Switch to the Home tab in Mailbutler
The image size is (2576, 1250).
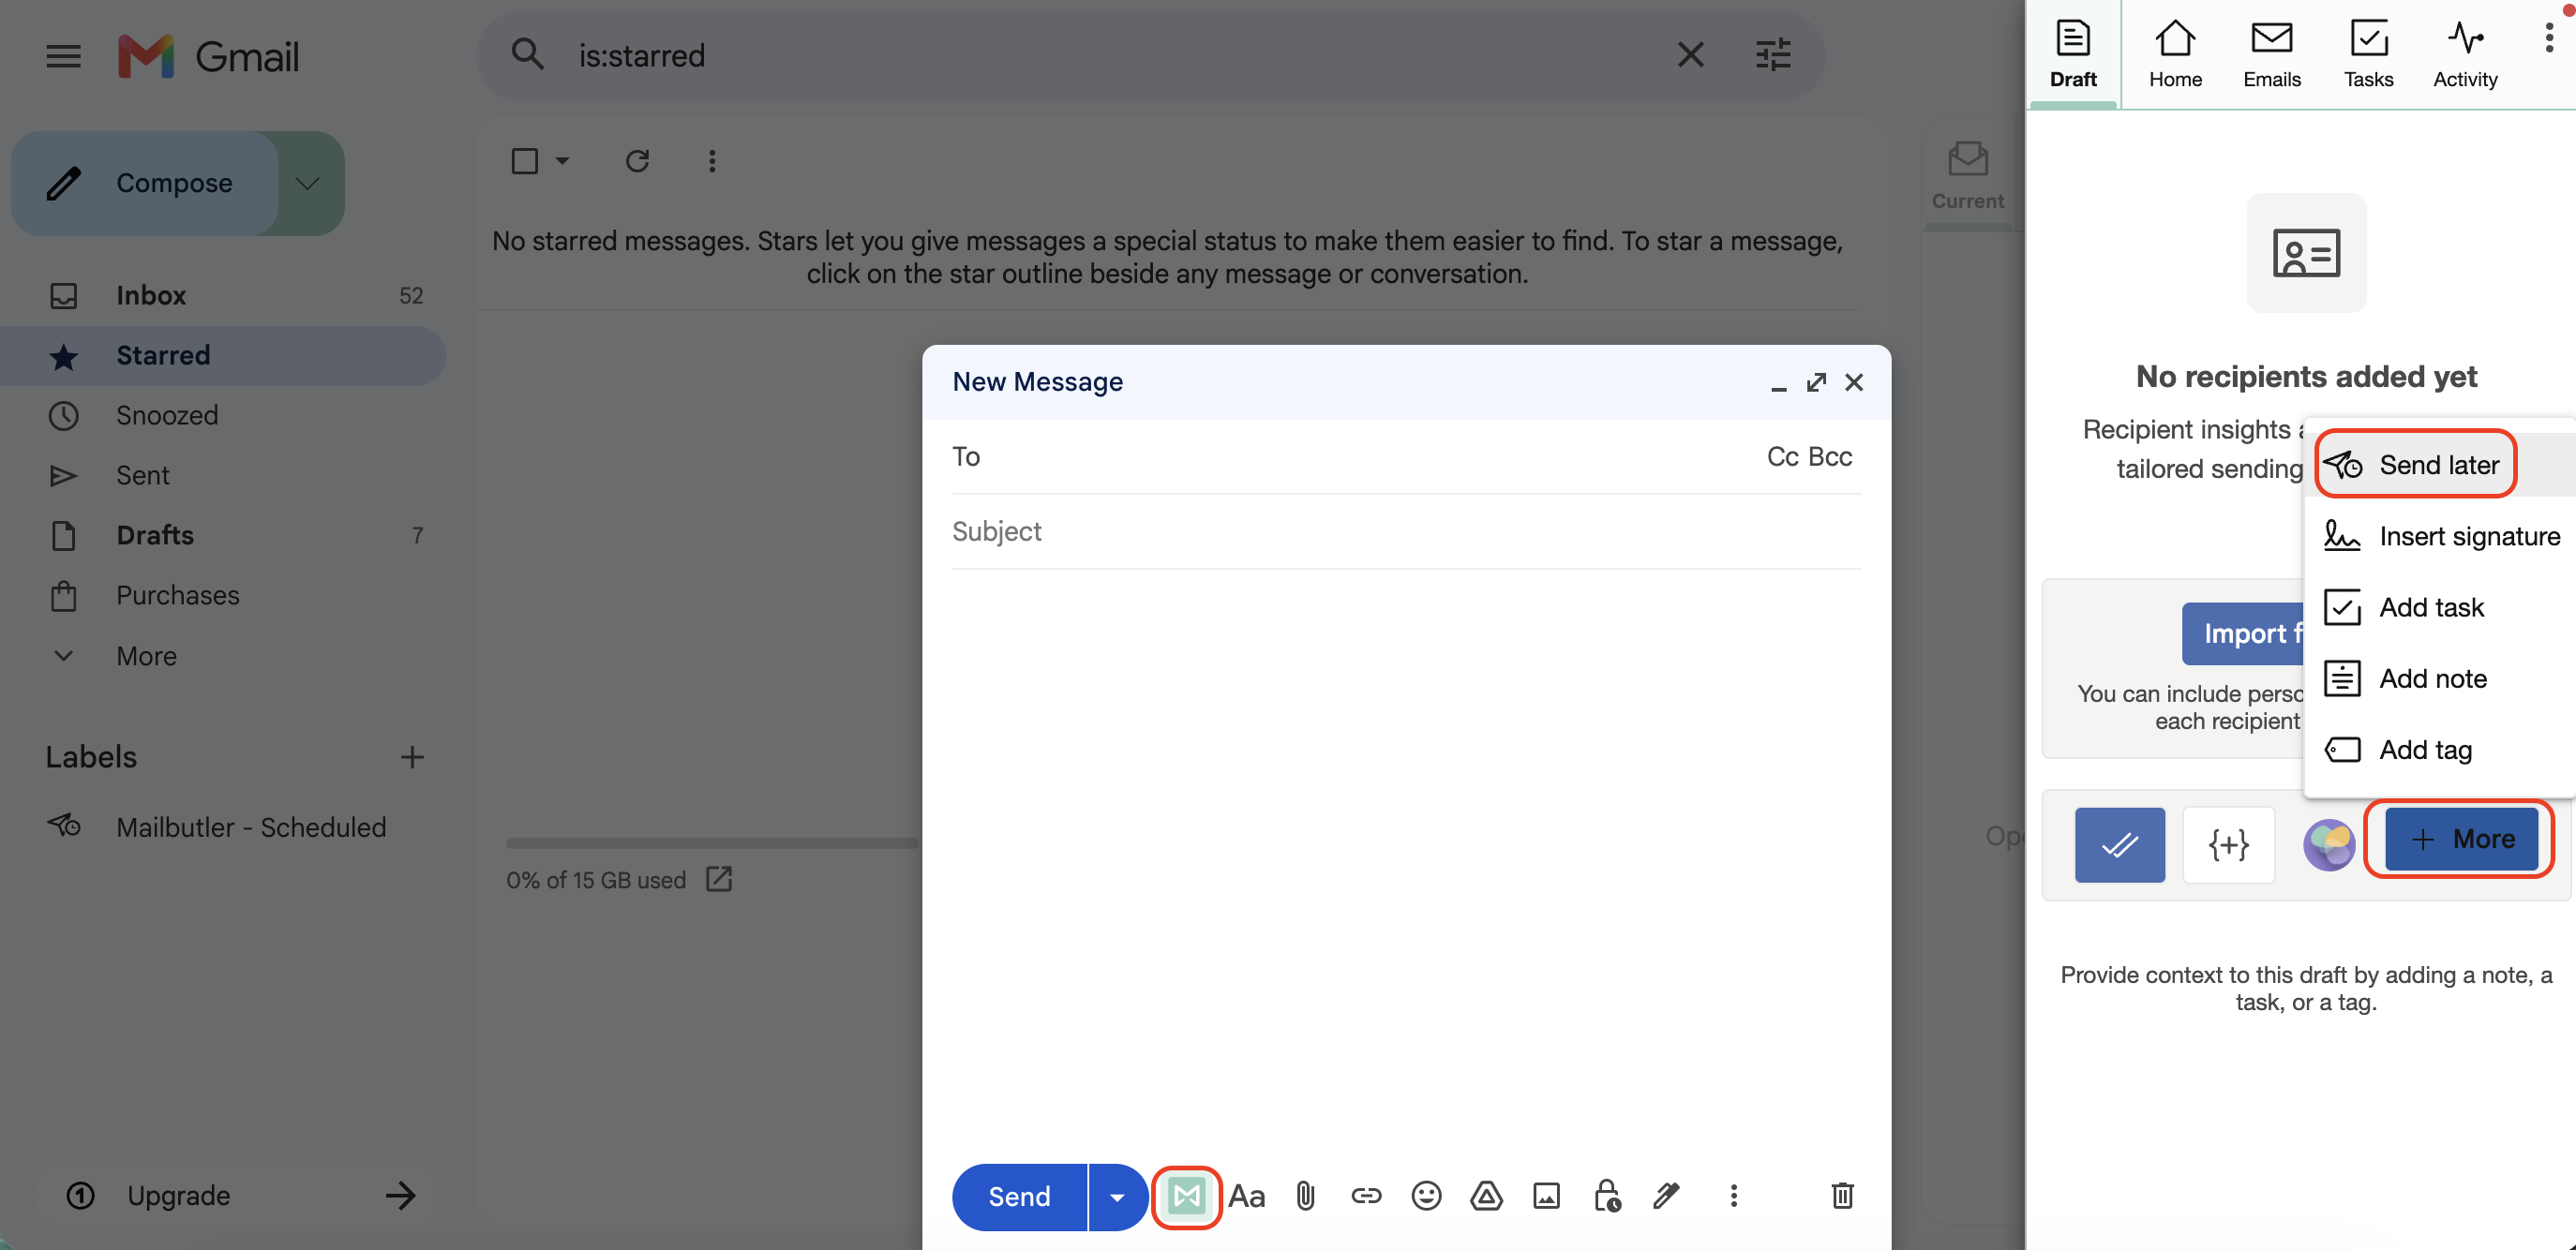(2175, 54)
